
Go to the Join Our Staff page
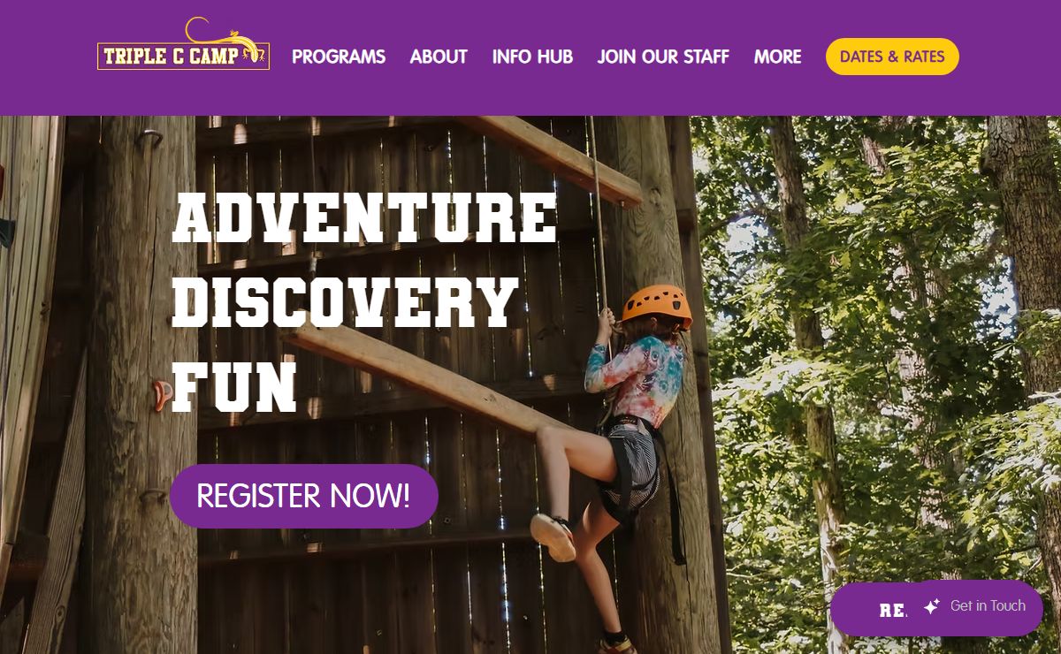(663, 57)
